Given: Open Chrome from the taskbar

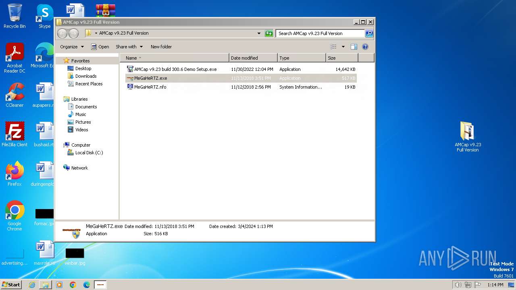Looking at the screenshot, I should (x=73, y=285).
